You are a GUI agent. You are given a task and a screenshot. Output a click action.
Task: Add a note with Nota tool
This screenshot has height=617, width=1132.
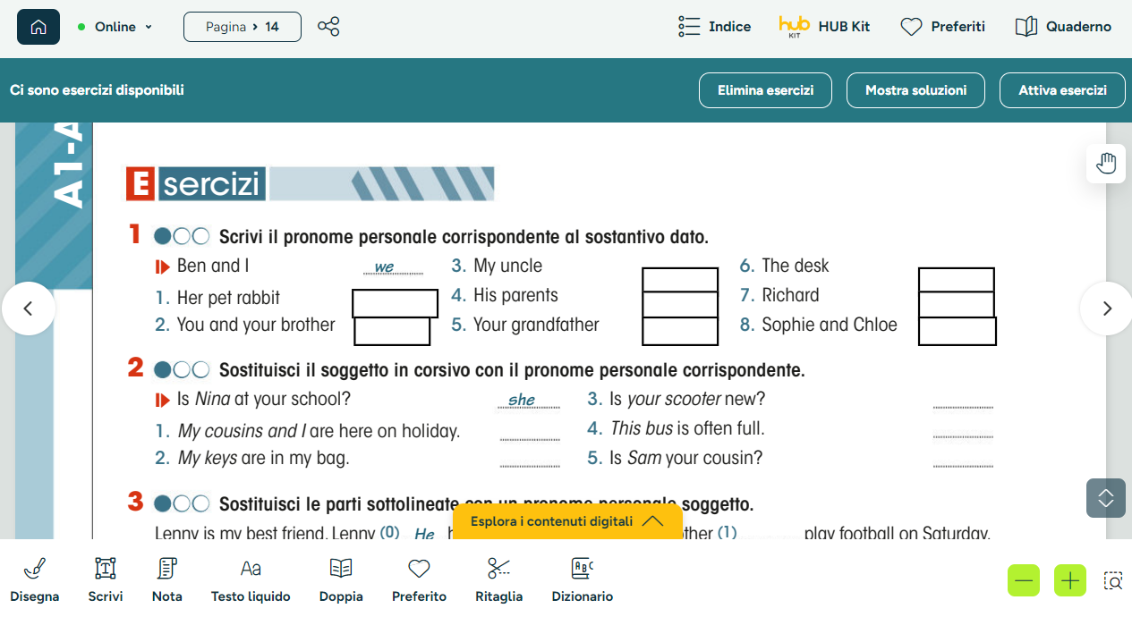[167, 579]
